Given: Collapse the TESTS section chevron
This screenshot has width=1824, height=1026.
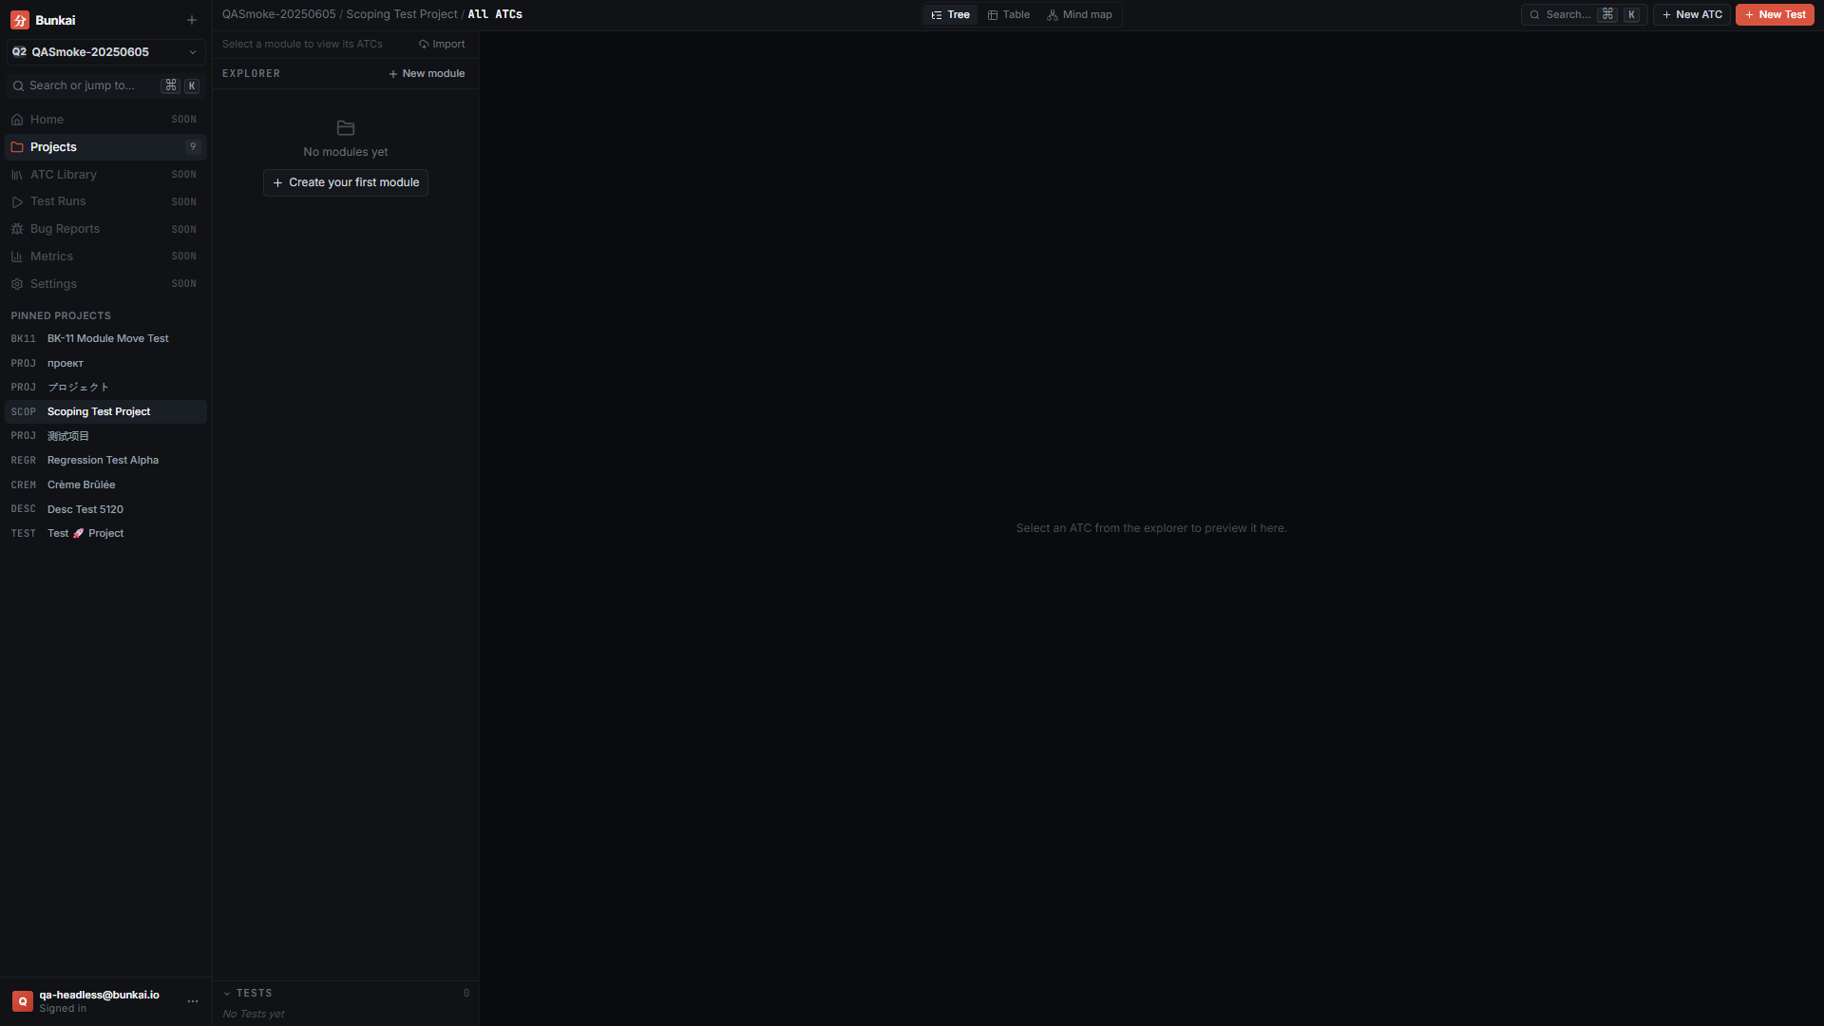Looking at the screenshot, I should [227, 994].
